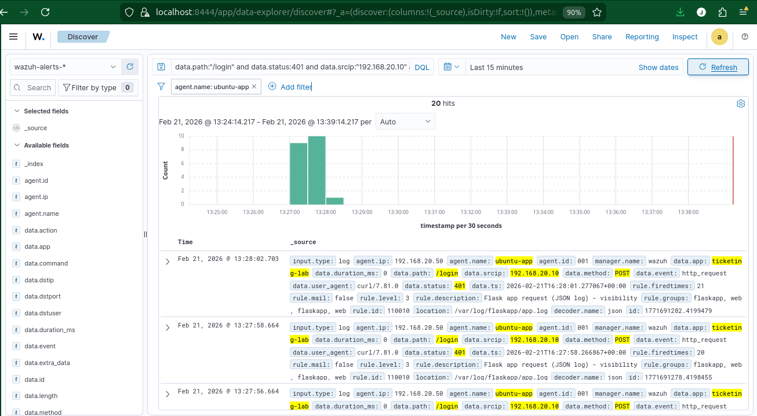Click the Wazuh logo home icon
The image size is (757, 416).
pyautogui.click(x=38, y=37)
